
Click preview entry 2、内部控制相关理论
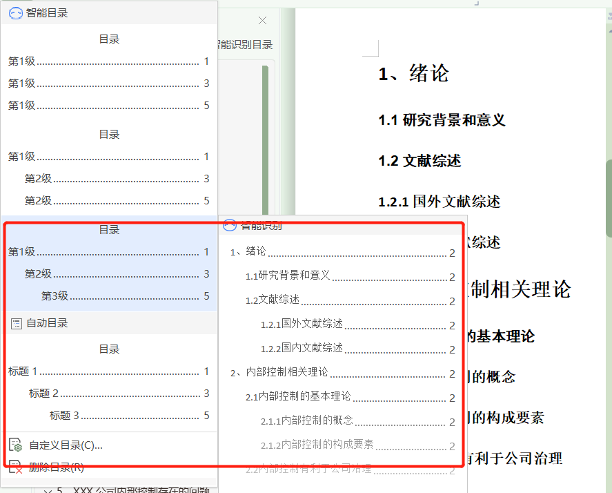click(x=342, y=373)
